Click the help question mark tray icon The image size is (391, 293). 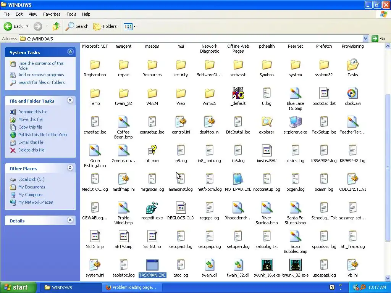tap(332, 287)
